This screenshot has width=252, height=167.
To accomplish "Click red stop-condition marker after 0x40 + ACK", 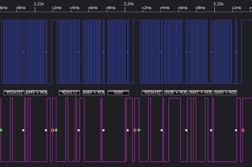I will [x=52, y=130].
